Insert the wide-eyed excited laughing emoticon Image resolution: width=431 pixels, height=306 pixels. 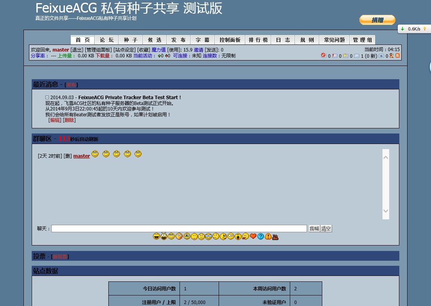click(164, 236)
